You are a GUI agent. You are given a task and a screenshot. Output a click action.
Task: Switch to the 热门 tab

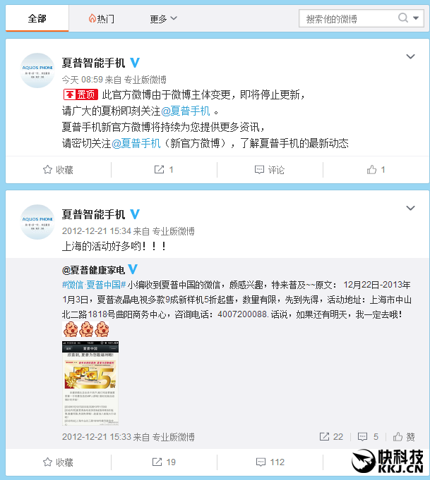click(102, 18)
